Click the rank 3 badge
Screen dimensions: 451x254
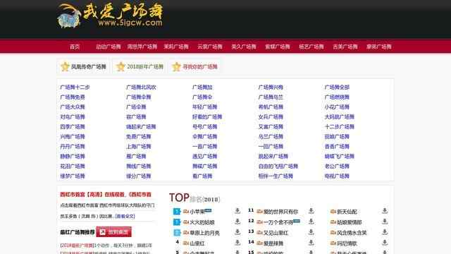pyautogui.click(x=177, y=232)
